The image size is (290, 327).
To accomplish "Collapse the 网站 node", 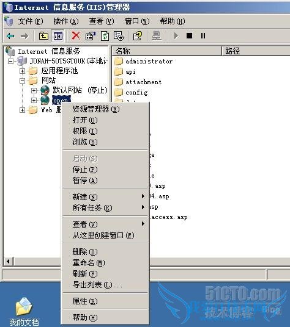I will click(x=22, y=81).
